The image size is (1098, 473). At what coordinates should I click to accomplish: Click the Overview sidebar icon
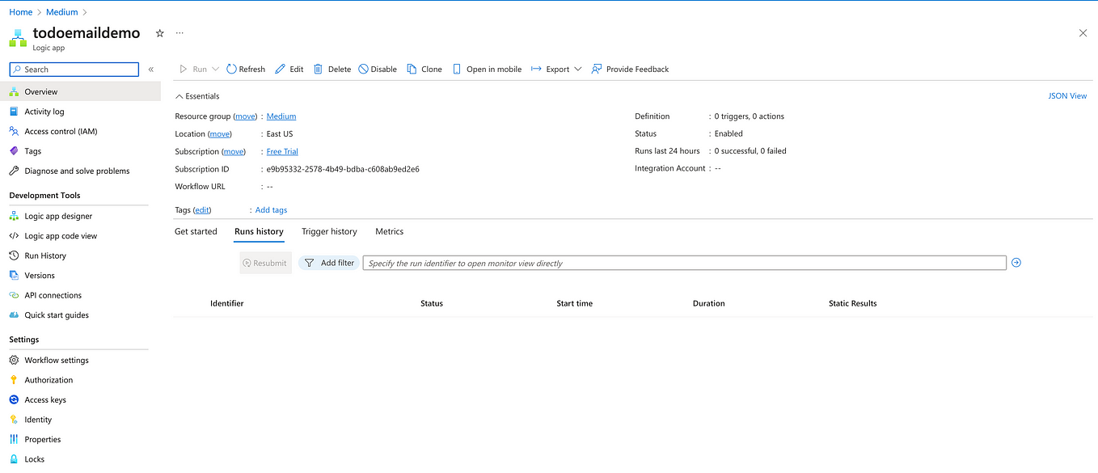point(14,92)
